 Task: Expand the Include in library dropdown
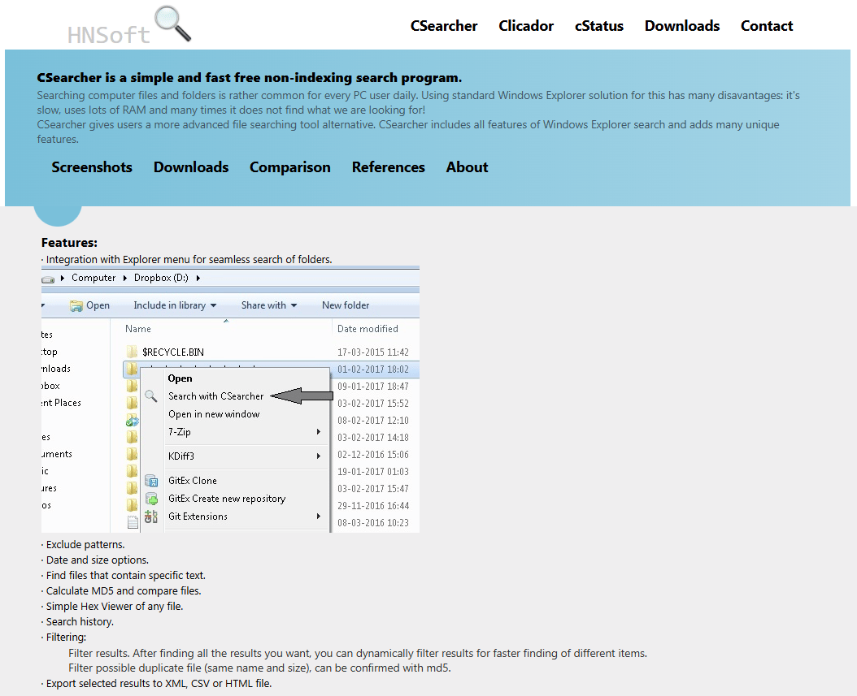(x=213, y=305)
